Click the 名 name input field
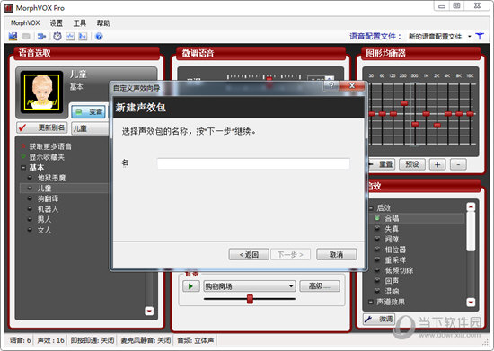This screenshot has height=351, width=494. 253,163
